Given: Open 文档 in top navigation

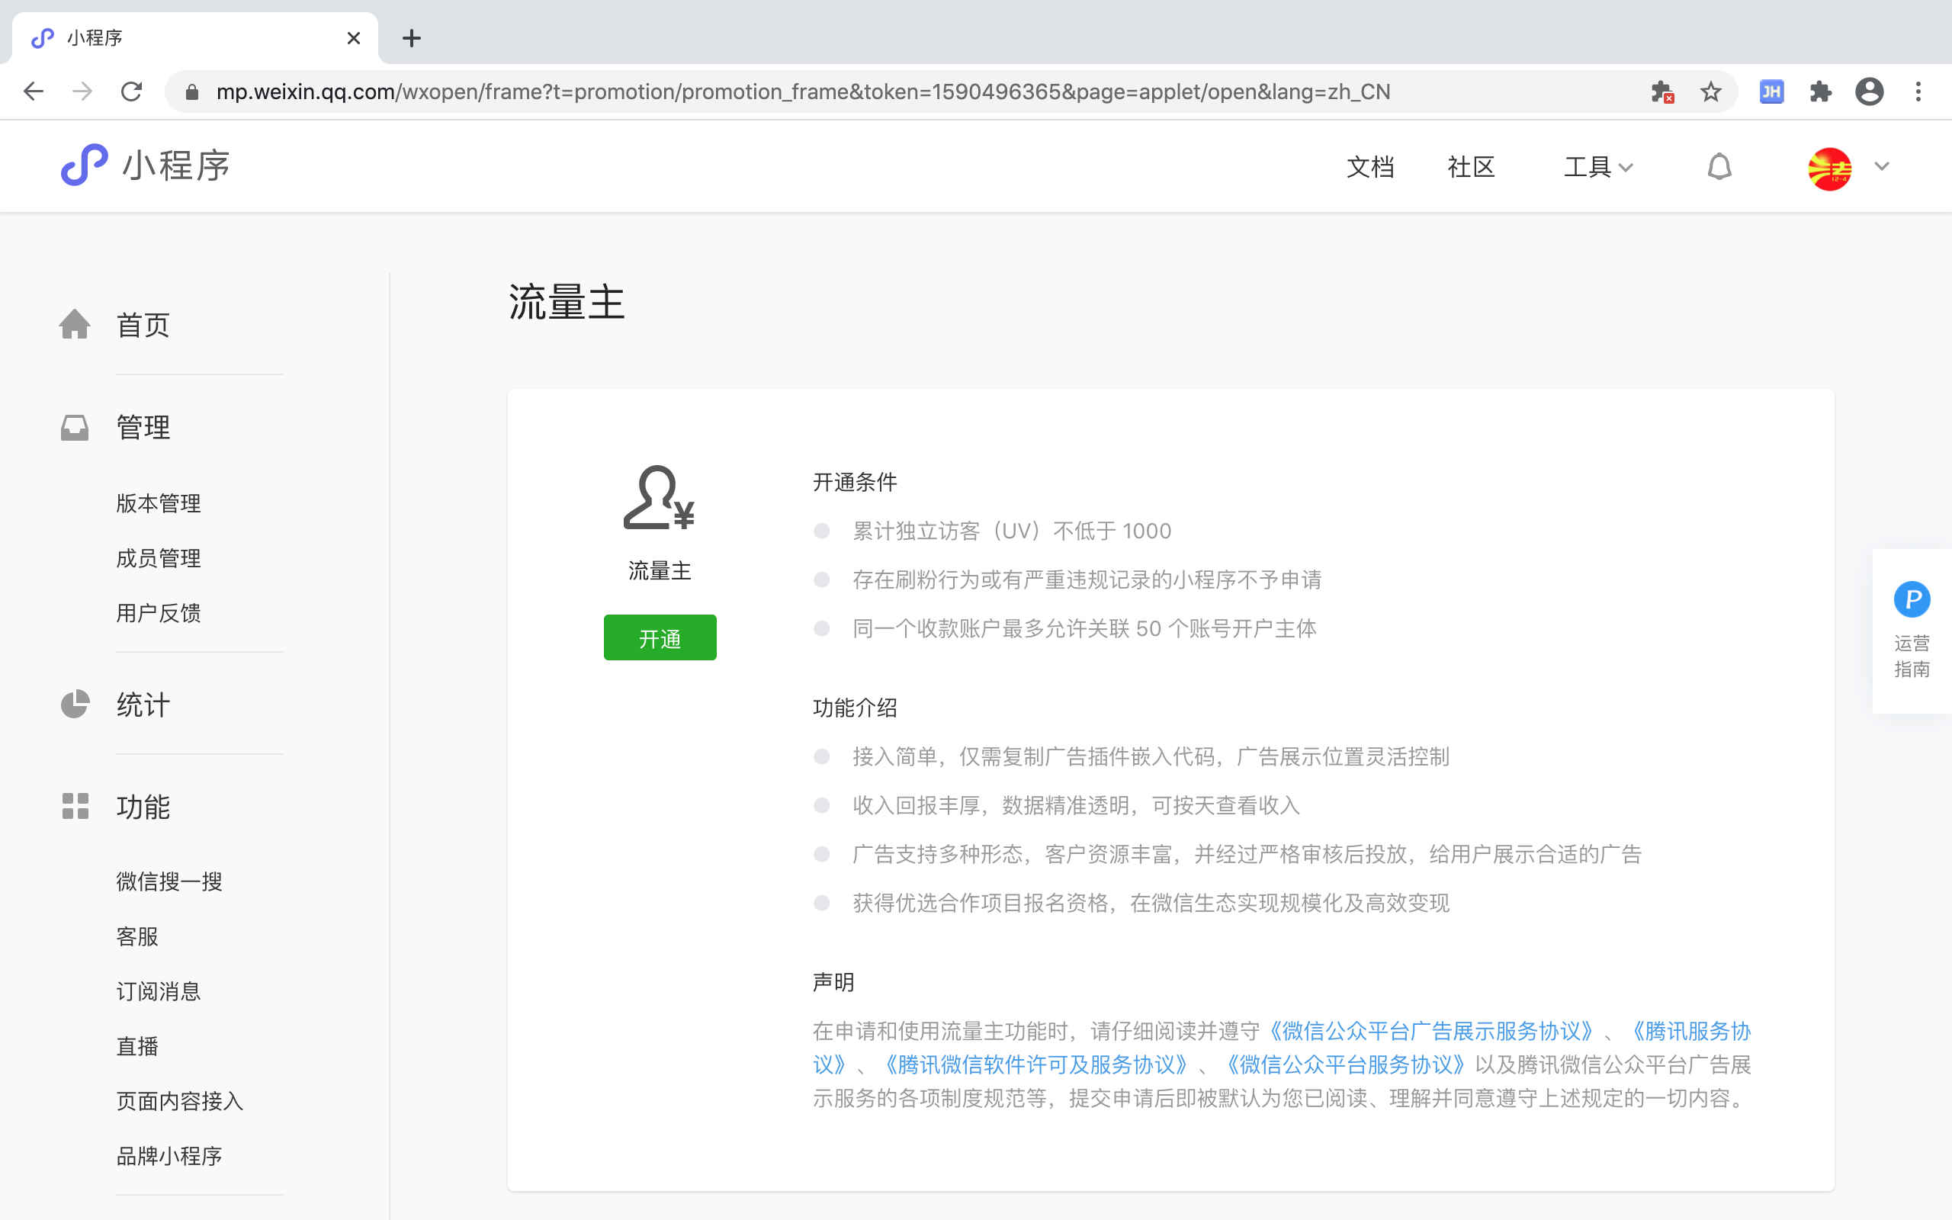Looking at the screenshot, I should pyautogui.click(x=1369, y=167).
